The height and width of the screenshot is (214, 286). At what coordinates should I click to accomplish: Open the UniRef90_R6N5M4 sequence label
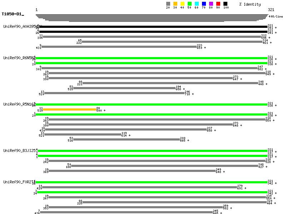[19, 58]
